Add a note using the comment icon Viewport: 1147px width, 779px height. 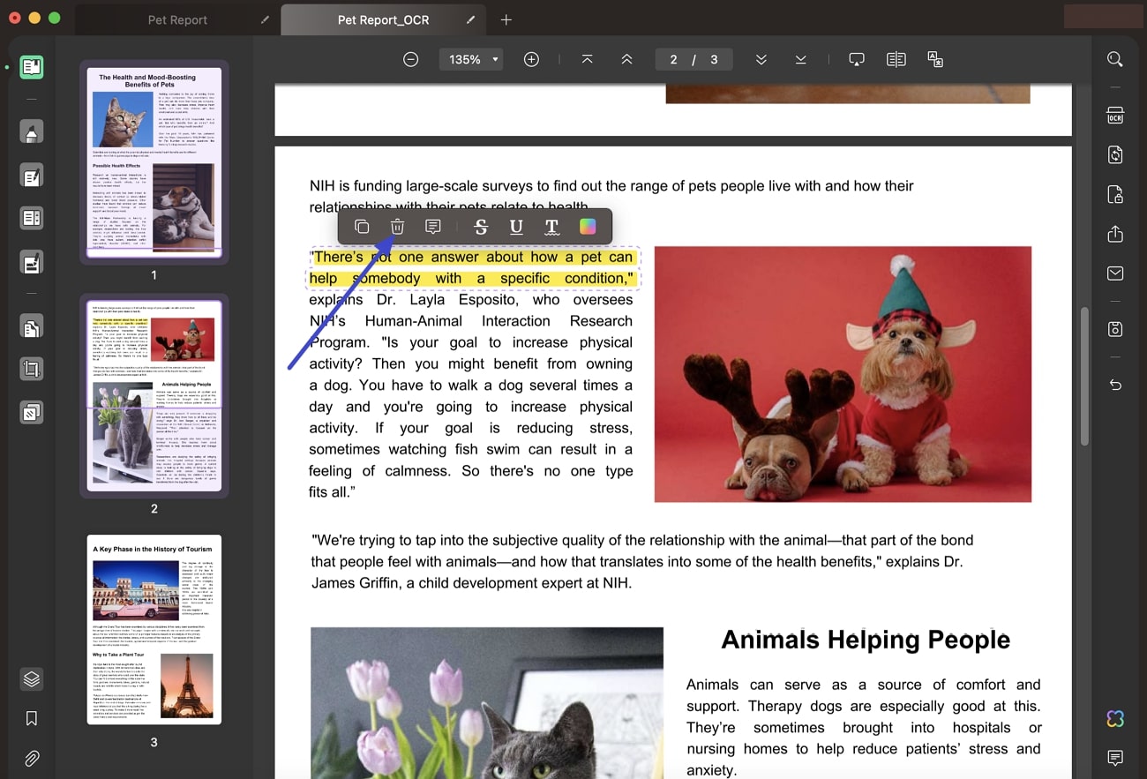(432, 226)
